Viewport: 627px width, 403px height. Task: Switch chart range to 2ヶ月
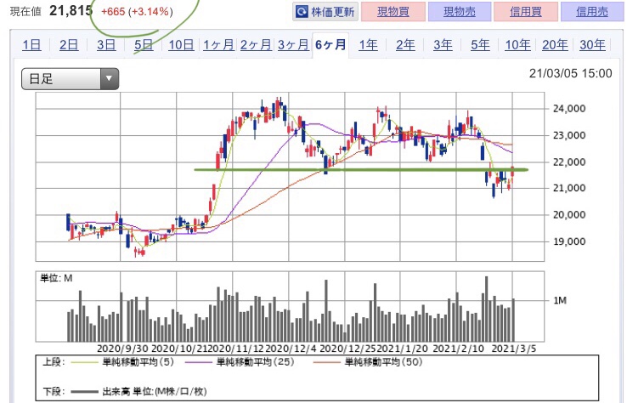(x=256, y=45)
